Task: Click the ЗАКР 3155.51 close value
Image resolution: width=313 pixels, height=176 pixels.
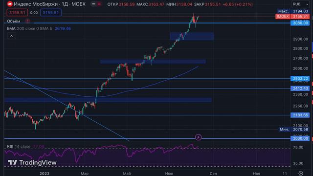Action: 207,4
